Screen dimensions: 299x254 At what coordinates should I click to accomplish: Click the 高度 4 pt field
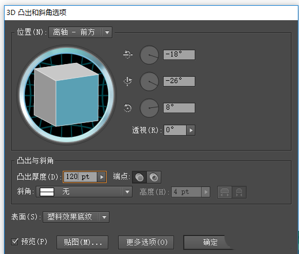186,192
